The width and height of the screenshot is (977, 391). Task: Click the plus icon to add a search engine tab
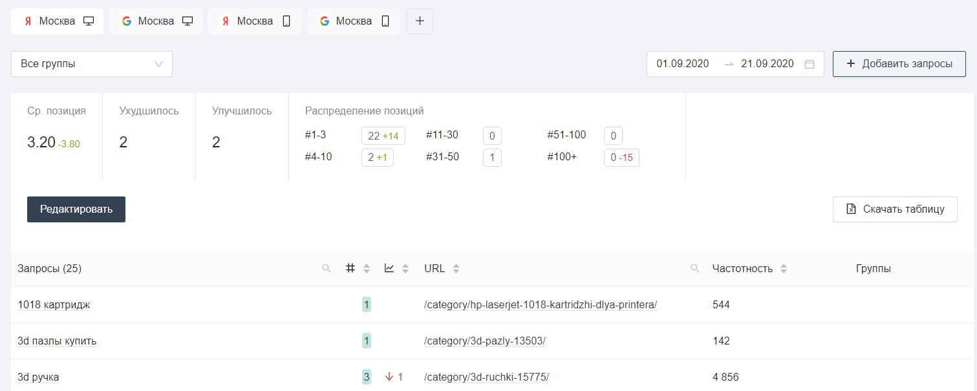click(x=420, y=21)
